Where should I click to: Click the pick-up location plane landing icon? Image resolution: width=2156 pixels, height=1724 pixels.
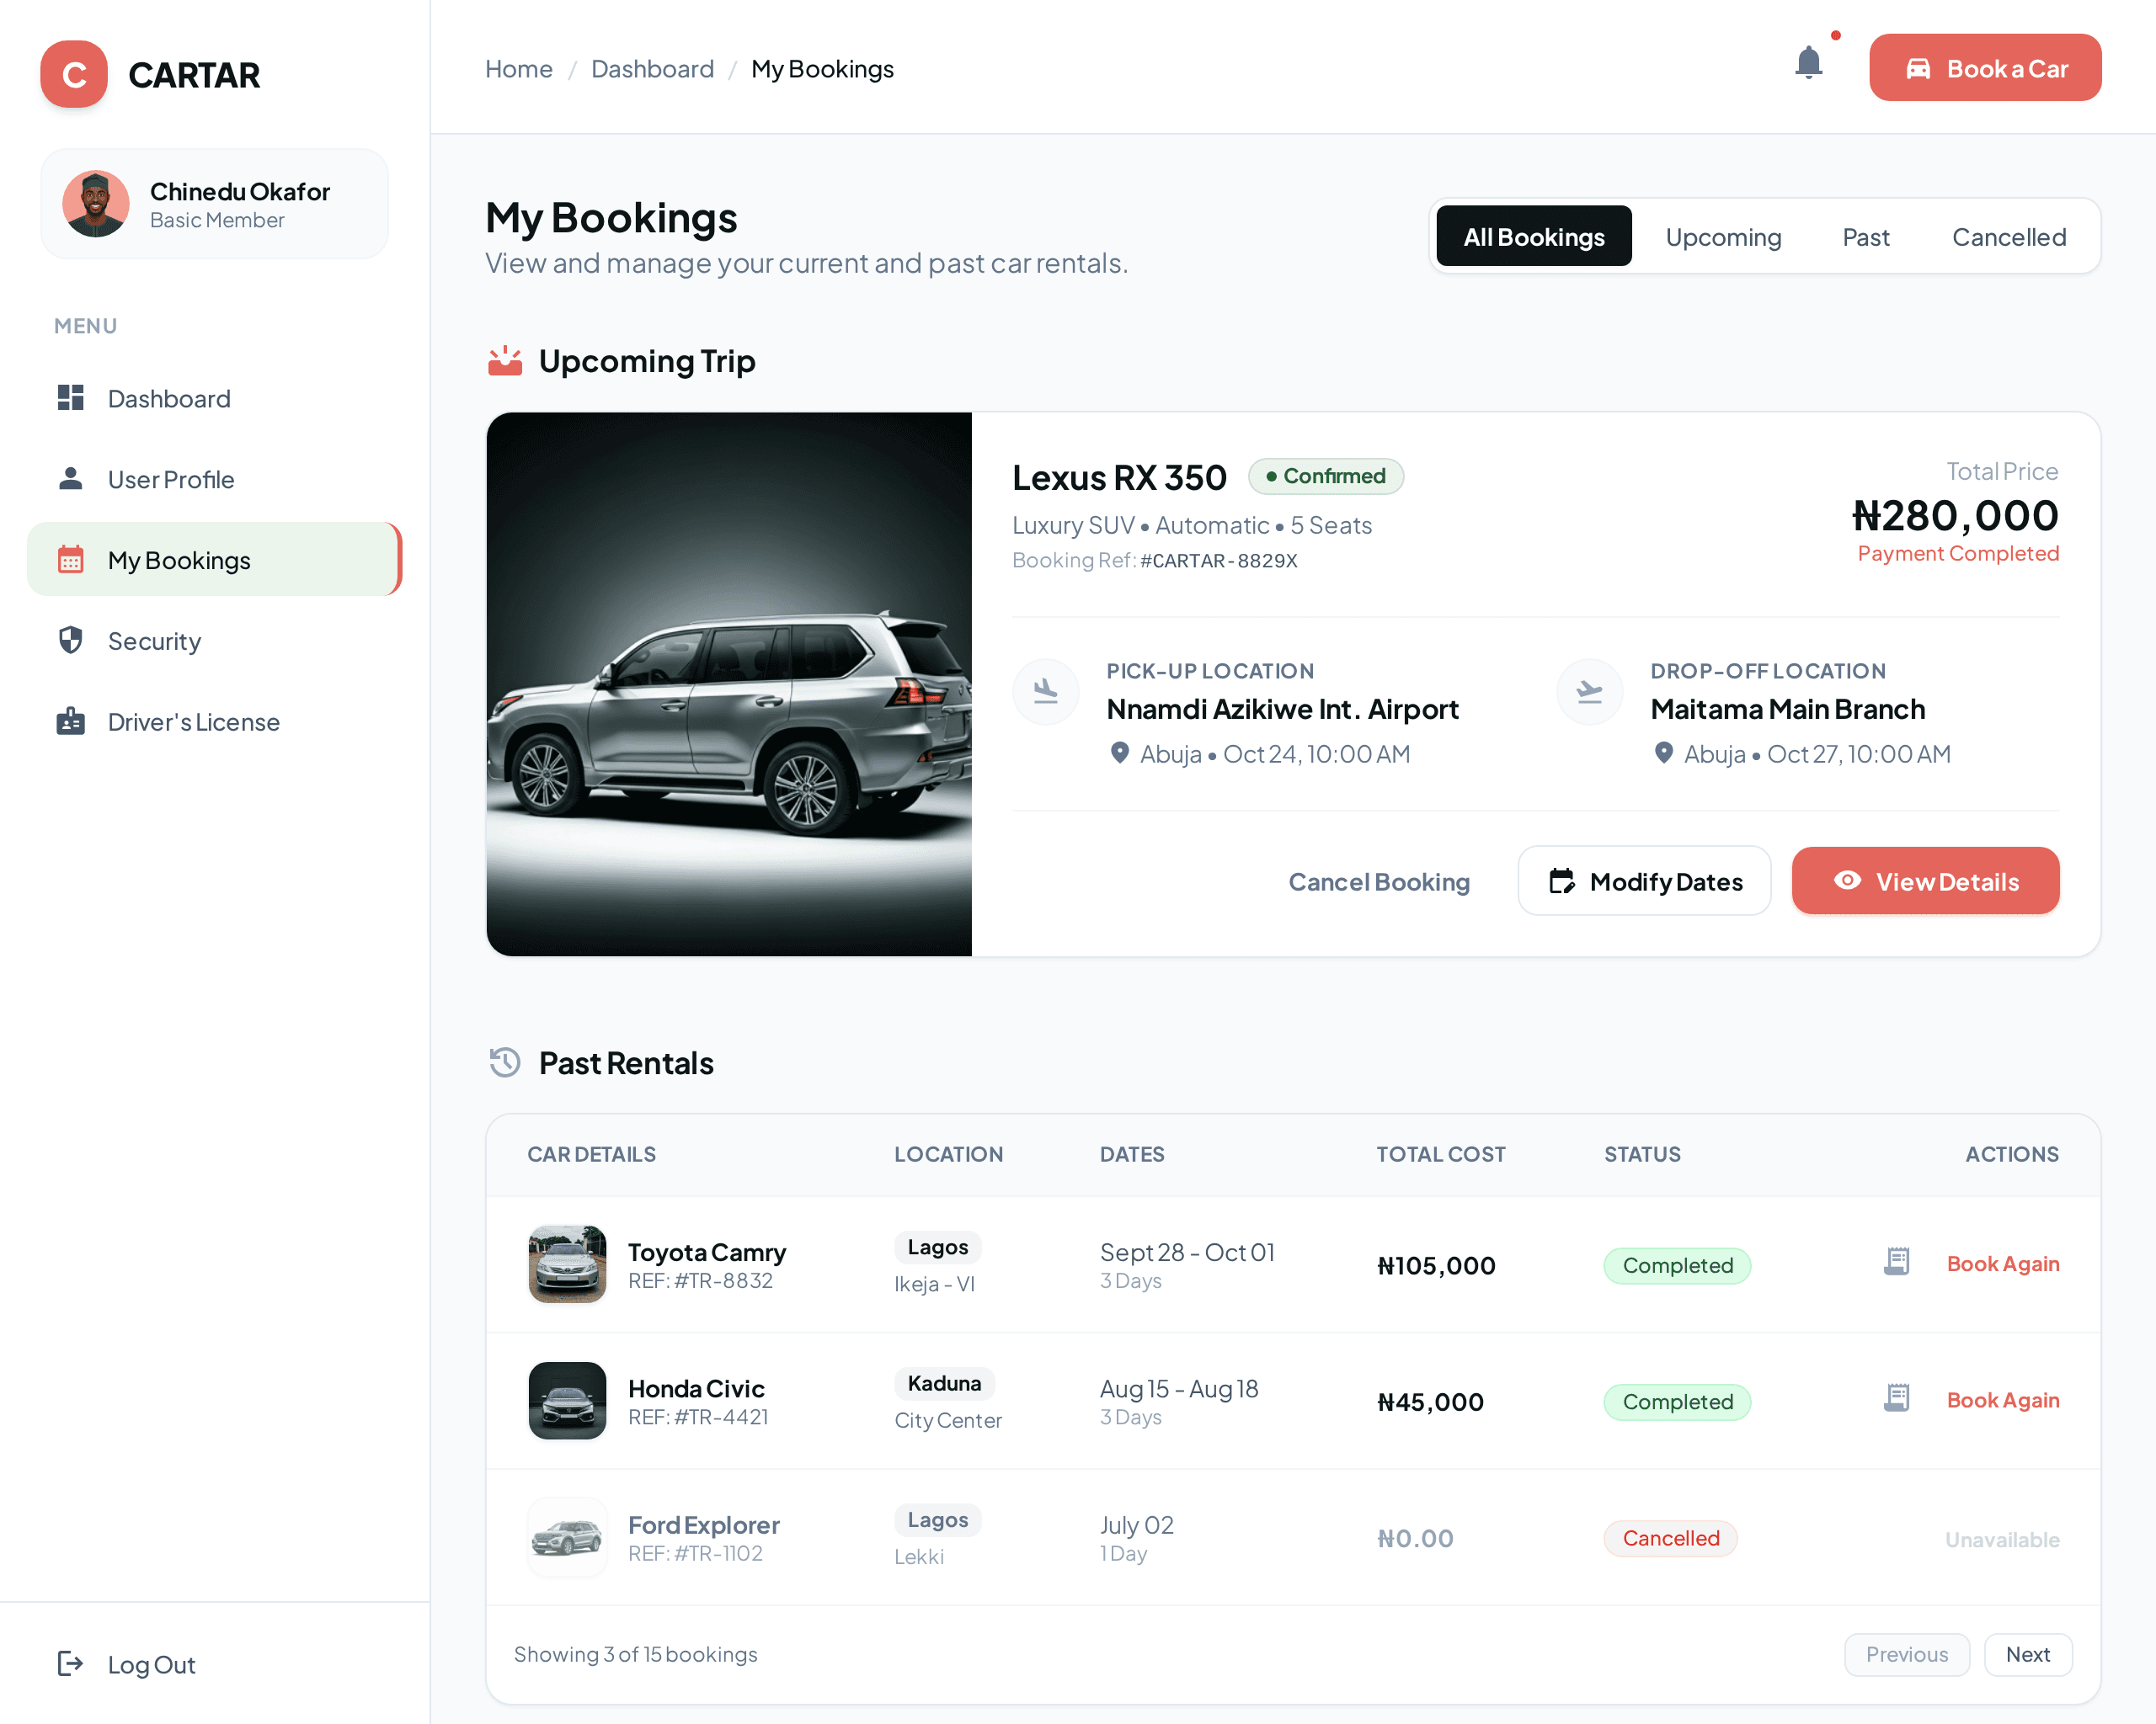(1046, 690)
